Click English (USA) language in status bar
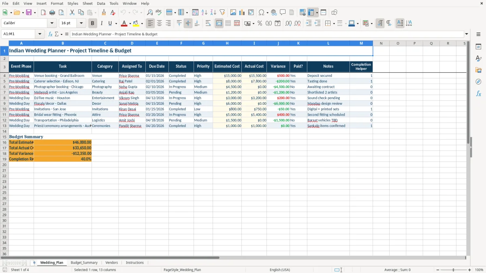486x273 pixels. coord(280,270)
